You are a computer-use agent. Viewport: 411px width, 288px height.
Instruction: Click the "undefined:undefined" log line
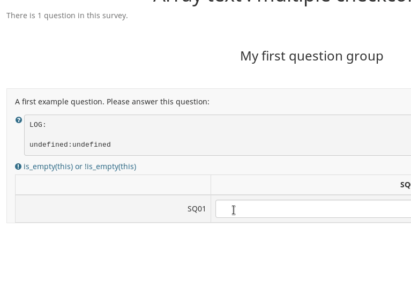coord(70,145)
